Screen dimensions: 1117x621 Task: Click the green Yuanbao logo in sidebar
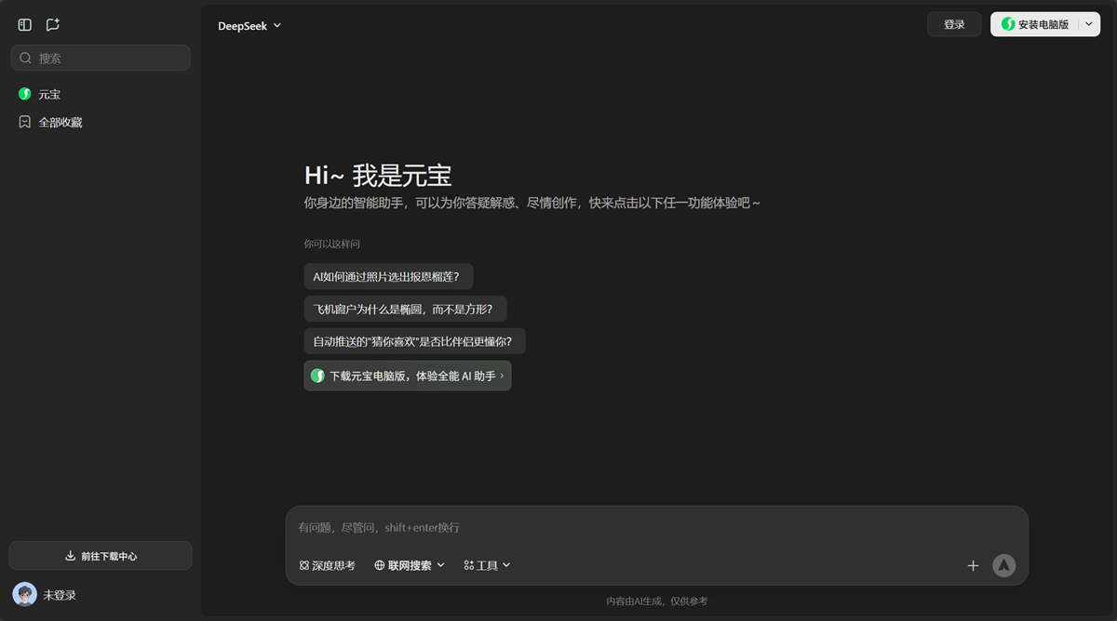23,93
